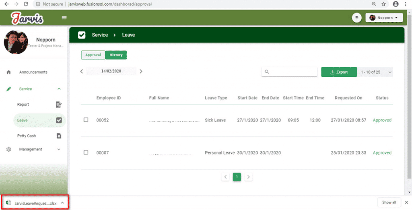Click the checkmark icon next to Service header

tap(82, 35)
